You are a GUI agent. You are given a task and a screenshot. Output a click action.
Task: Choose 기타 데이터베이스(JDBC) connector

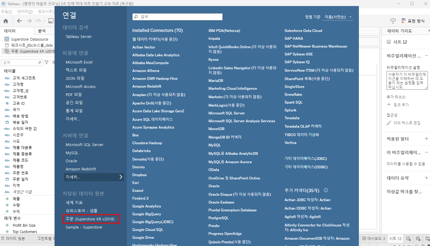(x=306, y=158)
